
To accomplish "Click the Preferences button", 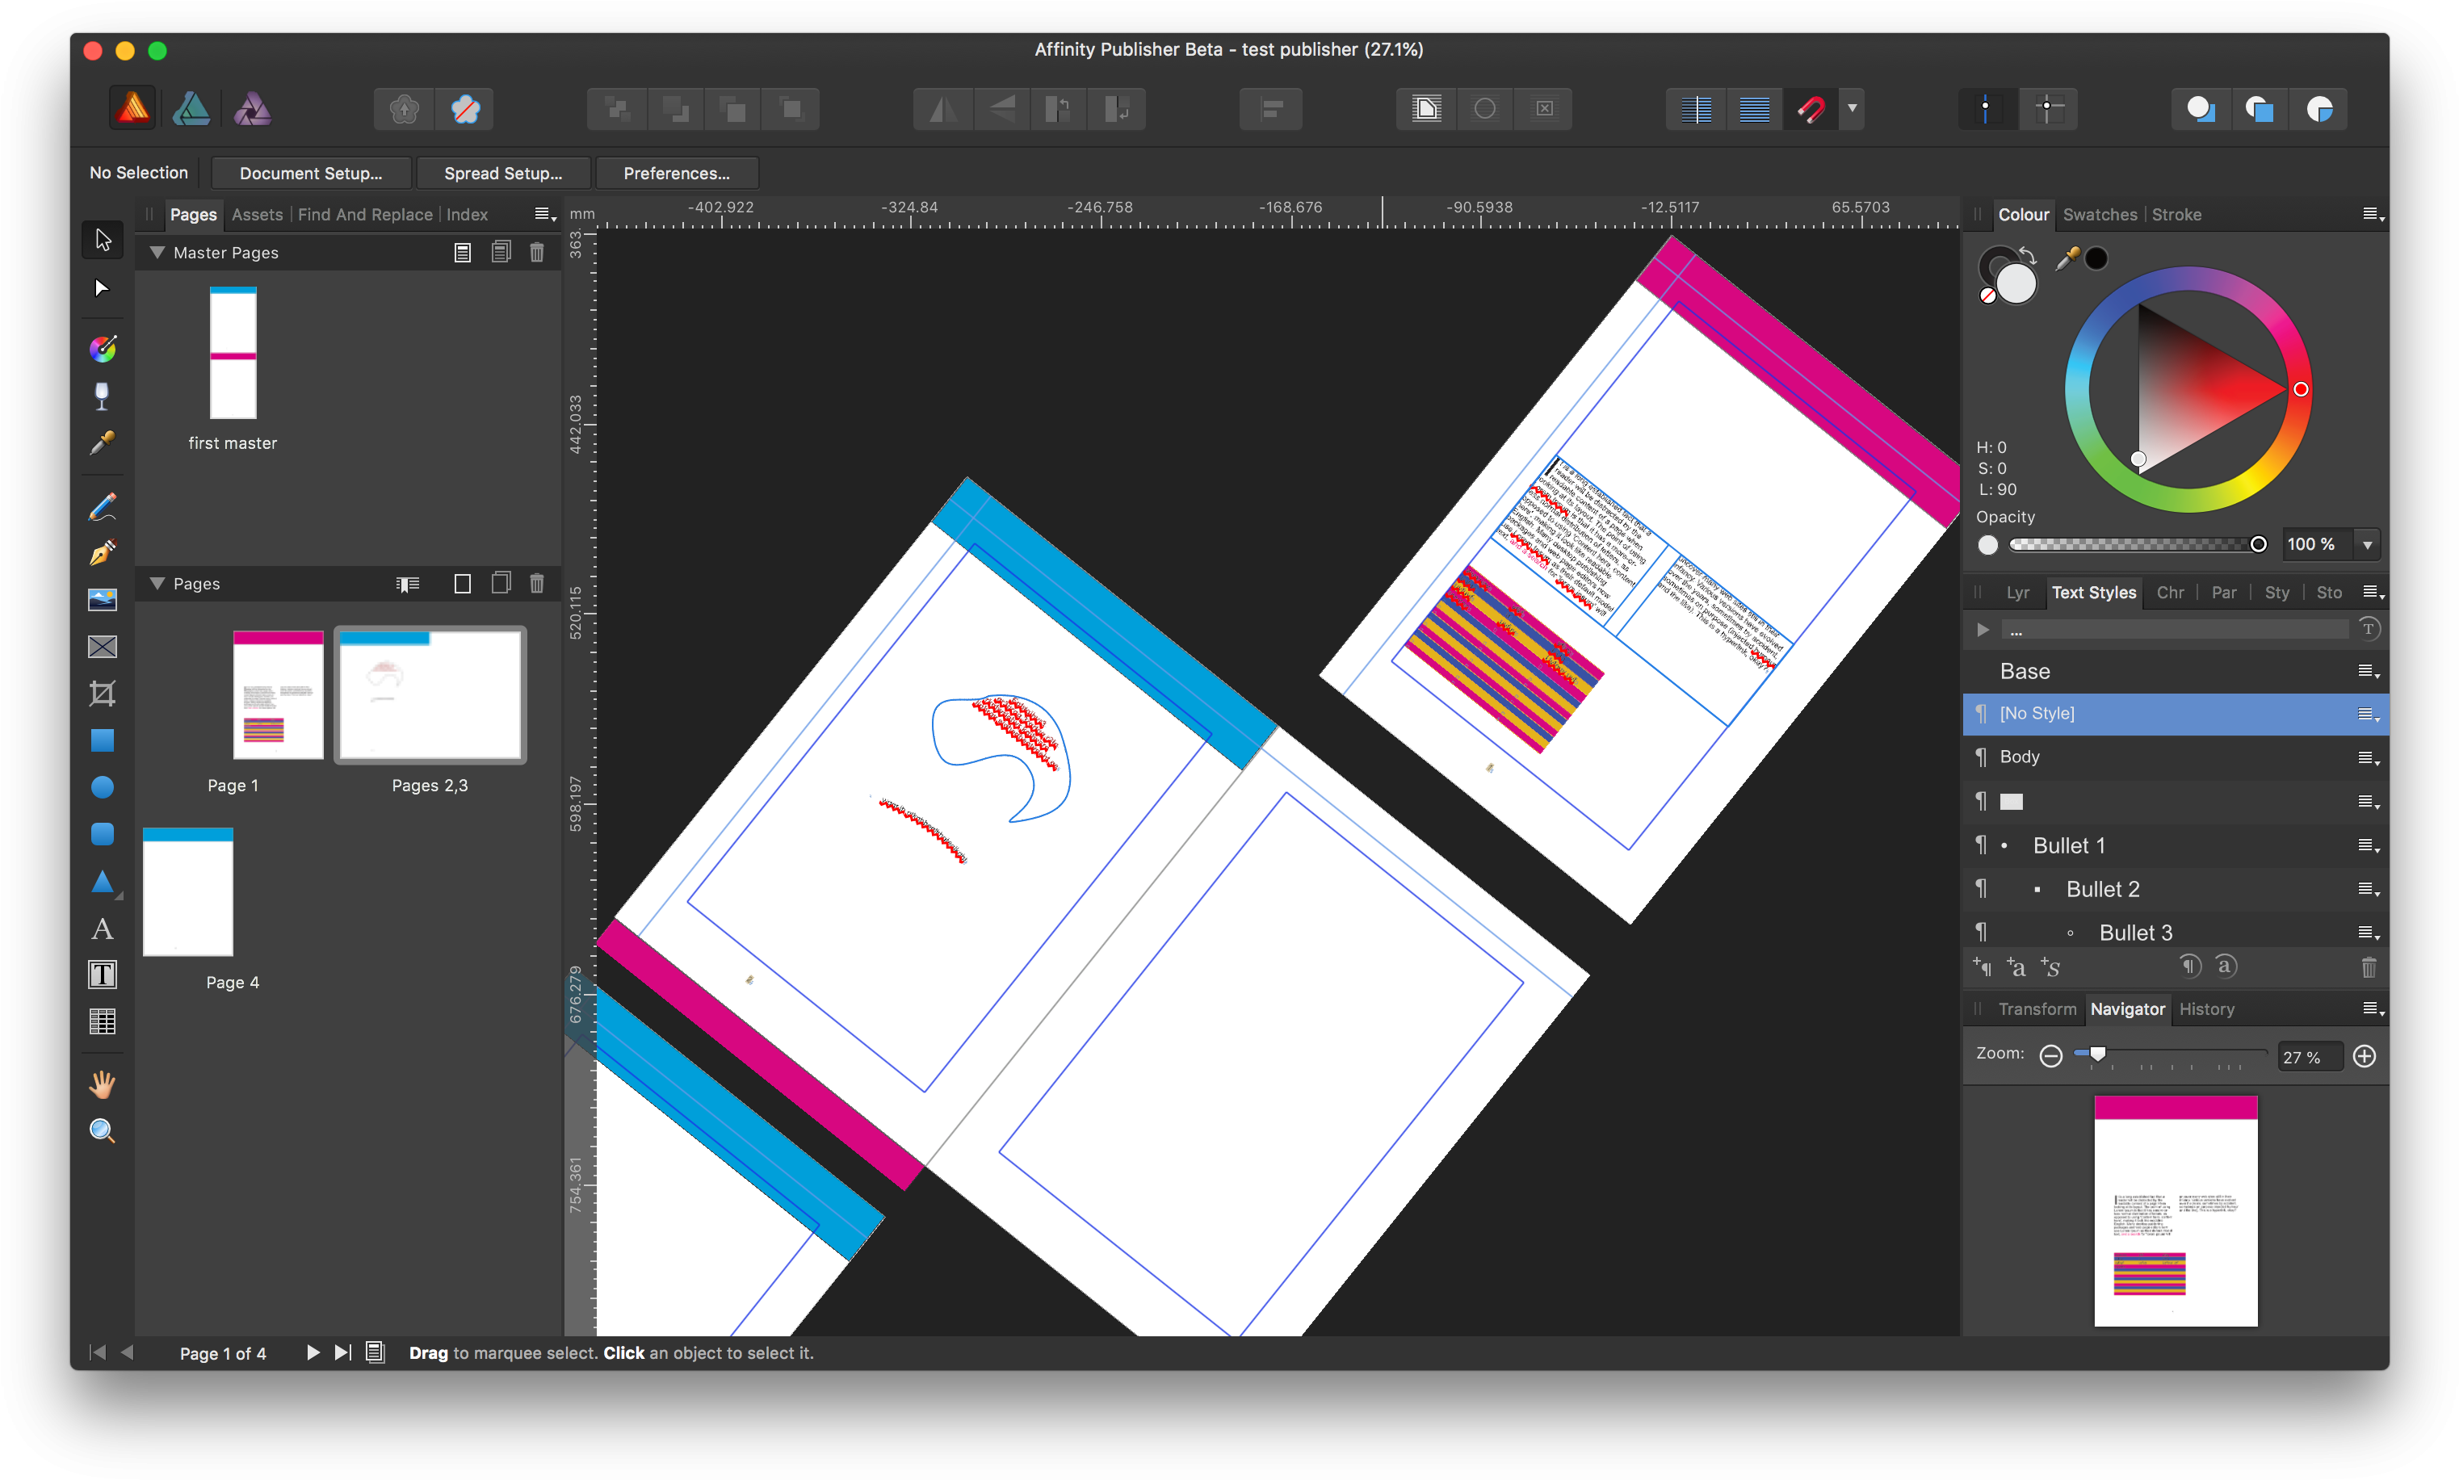I will [x=676, y=173].
